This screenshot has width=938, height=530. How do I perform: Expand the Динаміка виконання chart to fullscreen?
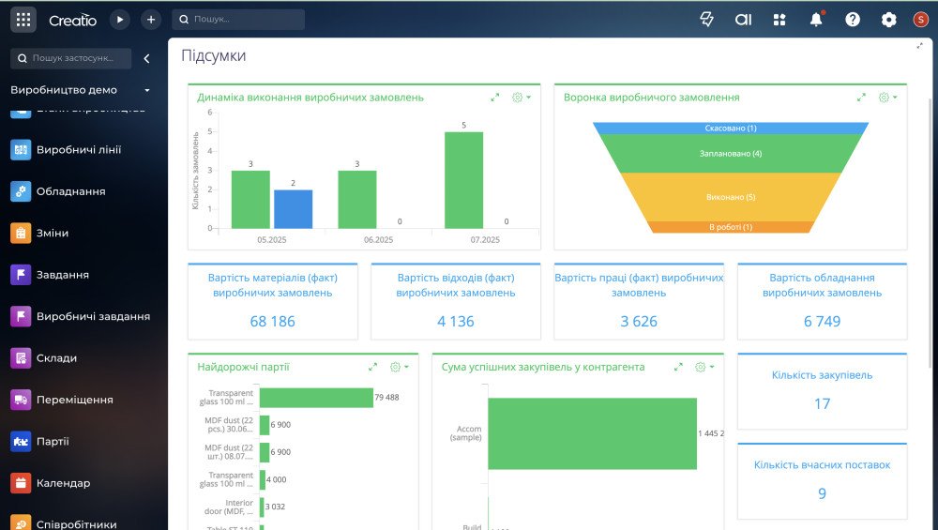(x=494, y=97)
